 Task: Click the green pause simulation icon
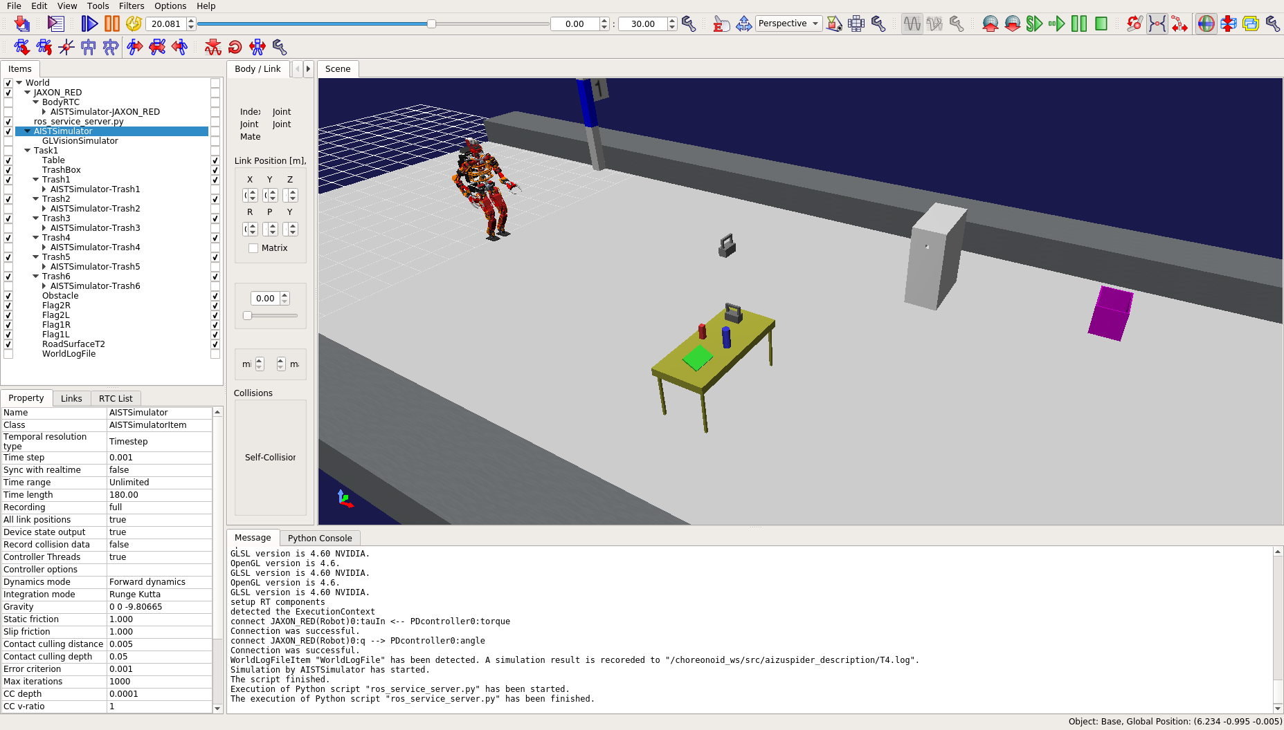[1078, 24]
